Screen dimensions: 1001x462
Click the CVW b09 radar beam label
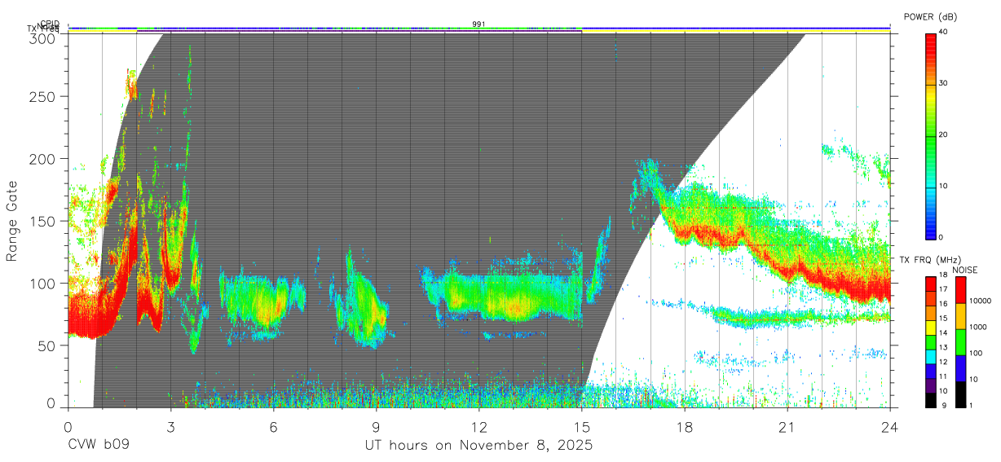[99, 446]
